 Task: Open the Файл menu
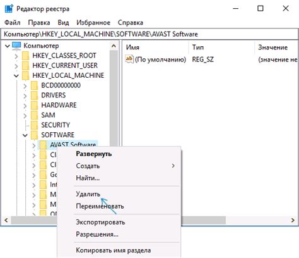(x=13, y=23)
